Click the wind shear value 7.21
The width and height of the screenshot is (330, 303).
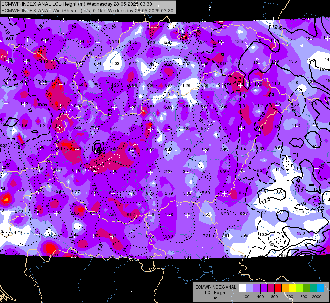pos(206,236)
